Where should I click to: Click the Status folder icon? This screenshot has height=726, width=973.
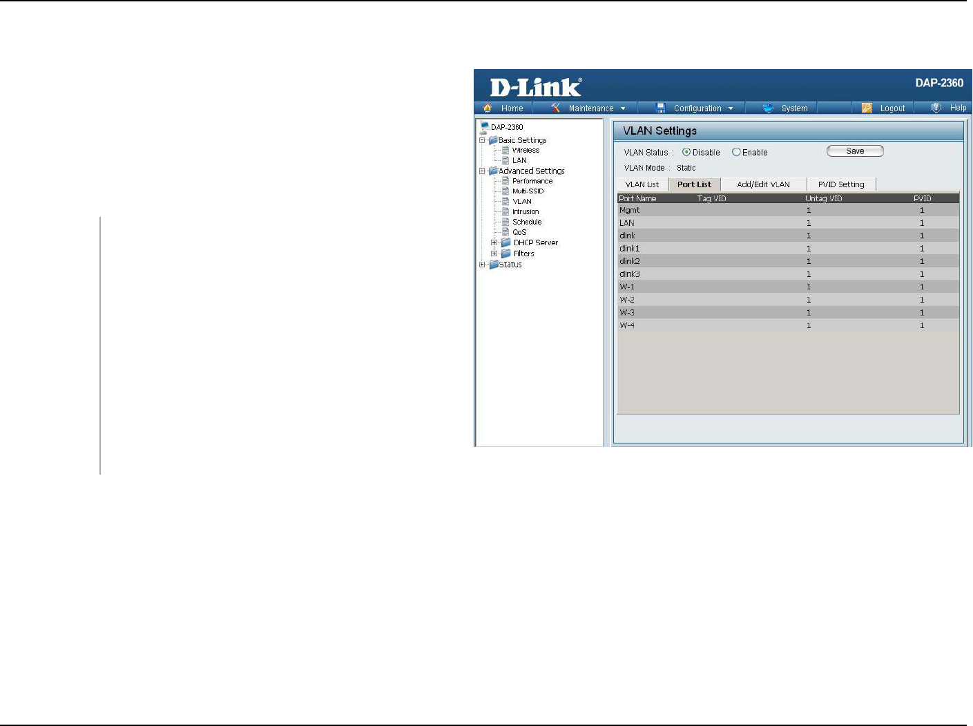(493, 265)
